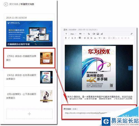Click the second image float icon
The image size is (139, 126).
pos(122,38)
